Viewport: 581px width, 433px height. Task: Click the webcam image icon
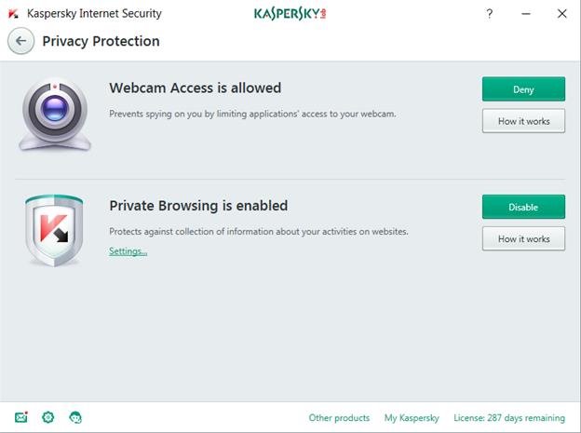coord(56,114)
